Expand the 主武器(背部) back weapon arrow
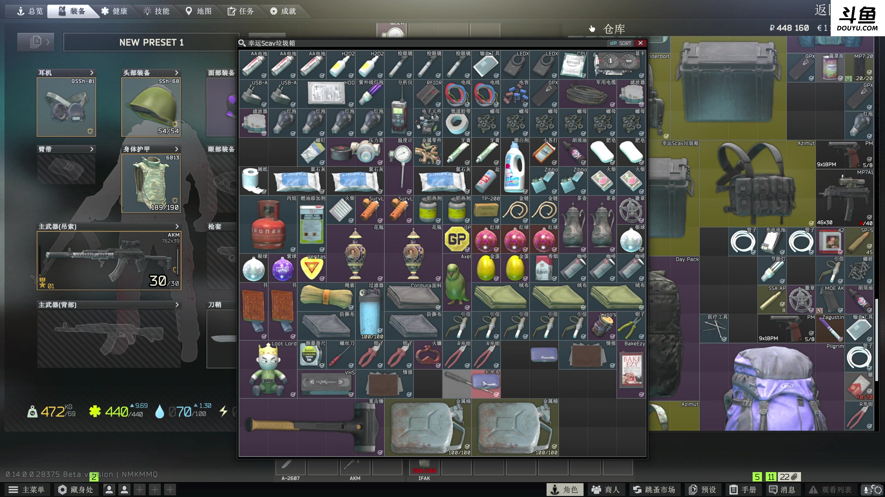Image resolution: width=885 pixels, height=497 pixels. 177,305
